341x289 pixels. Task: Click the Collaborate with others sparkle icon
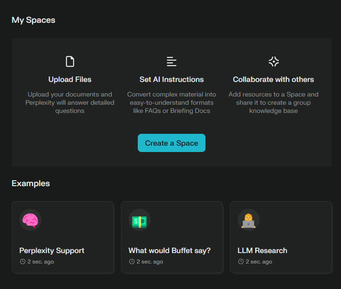[x=274, y=61]
